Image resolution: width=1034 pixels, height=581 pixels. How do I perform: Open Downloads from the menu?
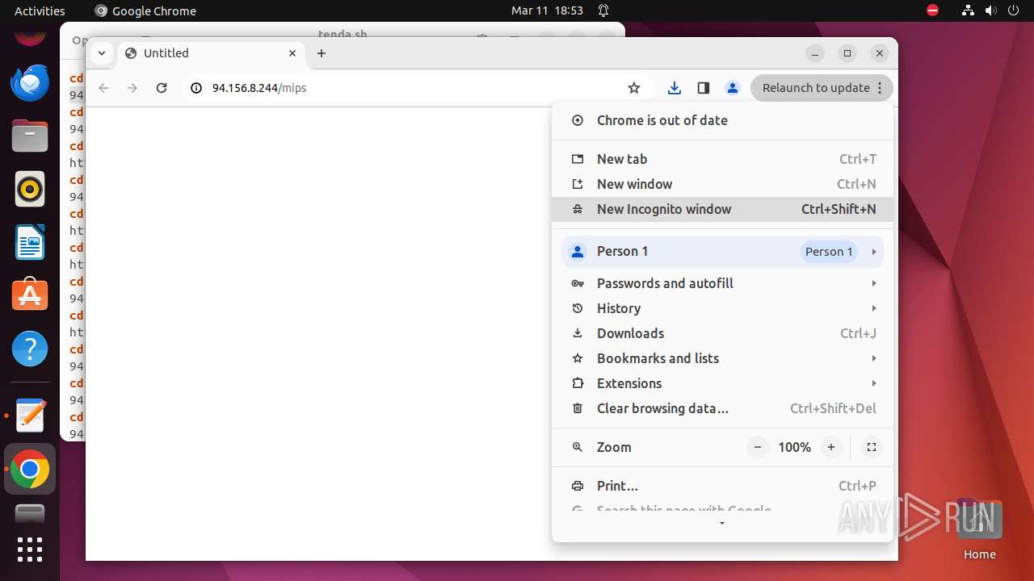click(723, 333)
